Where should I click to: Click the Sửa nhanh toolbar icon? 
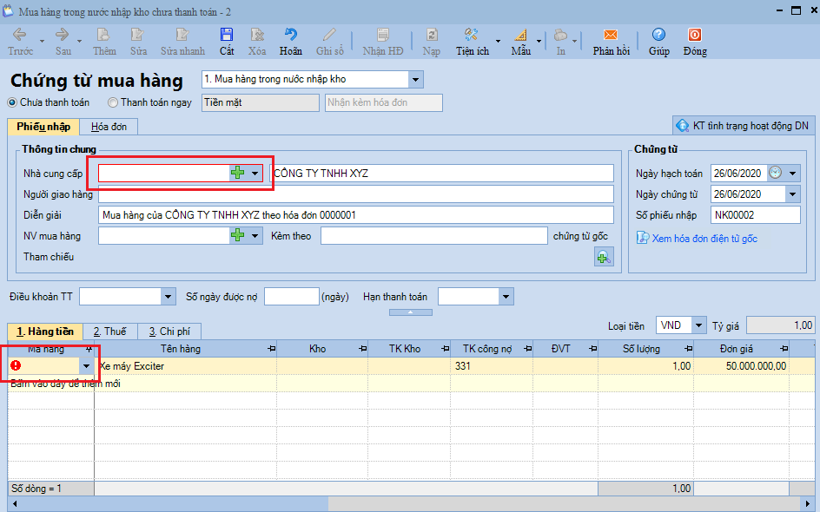pos(182,35)
